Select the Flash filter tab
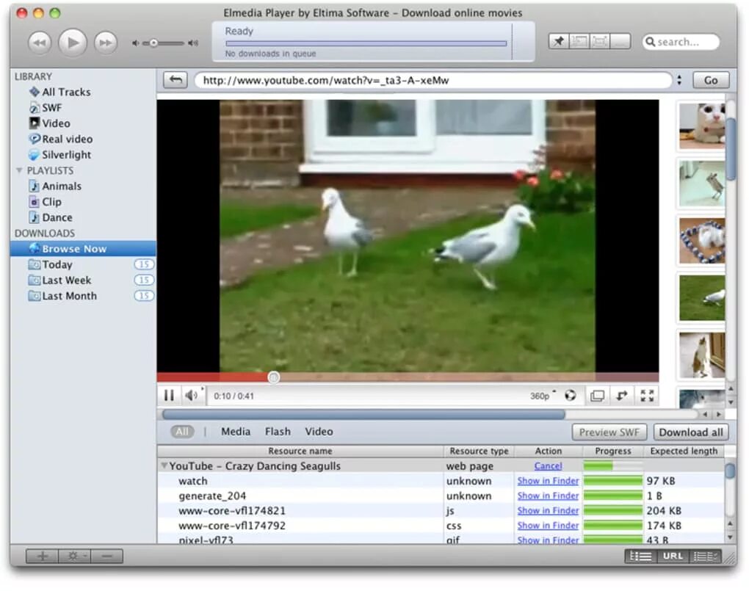 point(278,432)
